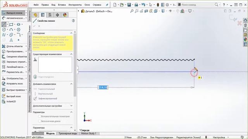Click the Undo icon
This screenshot has width=248, height=139.
143,5
